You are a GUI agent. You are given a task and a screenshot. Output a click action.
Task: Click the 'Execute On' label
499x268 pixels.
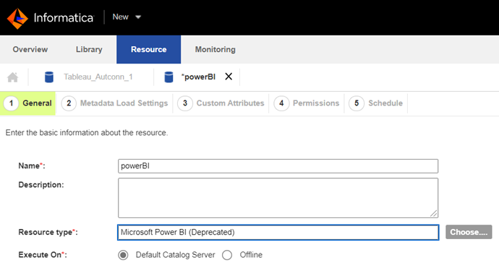pyautogui.click(x=43, y=255)
